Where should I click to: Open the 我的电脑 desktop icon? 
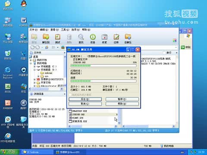[x=8, y=22]
